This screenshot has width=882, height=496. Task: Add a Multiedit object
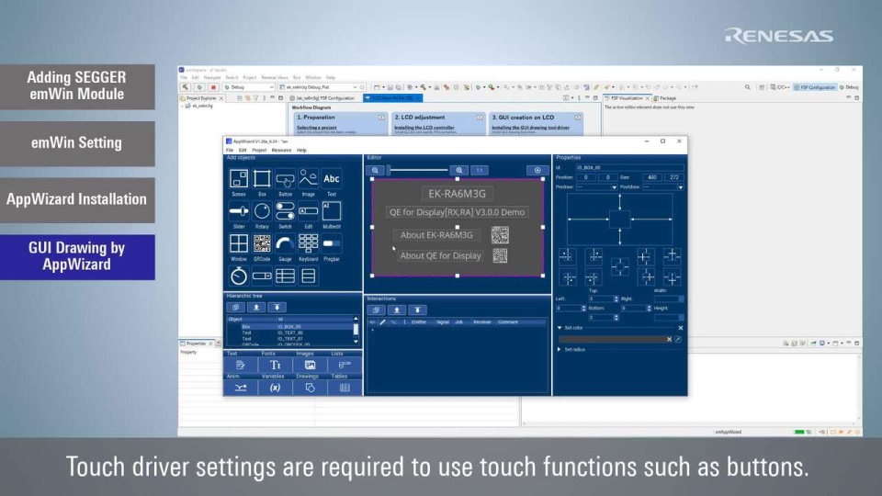point(332,211)
